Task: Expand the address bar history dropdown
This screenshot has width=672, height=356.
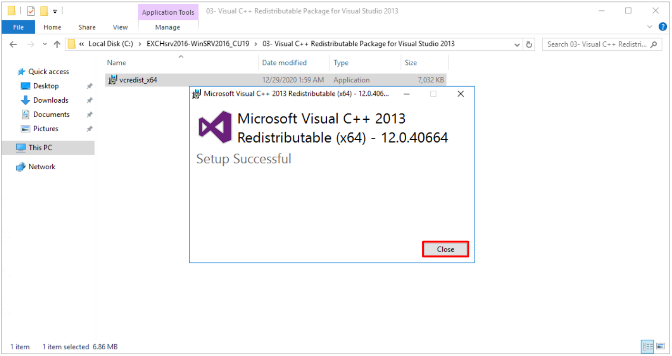Action: (x=517, y=45)
